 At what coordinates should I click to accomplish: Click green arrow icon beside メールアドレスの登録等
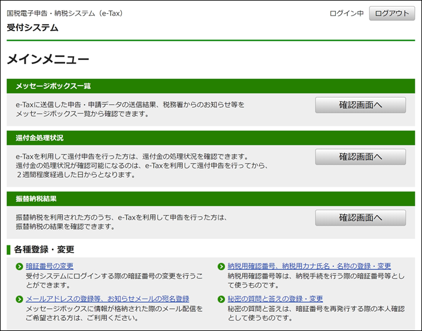tap(19, 299)
